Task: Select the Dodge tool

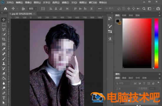Action: [x=4, y=88]
